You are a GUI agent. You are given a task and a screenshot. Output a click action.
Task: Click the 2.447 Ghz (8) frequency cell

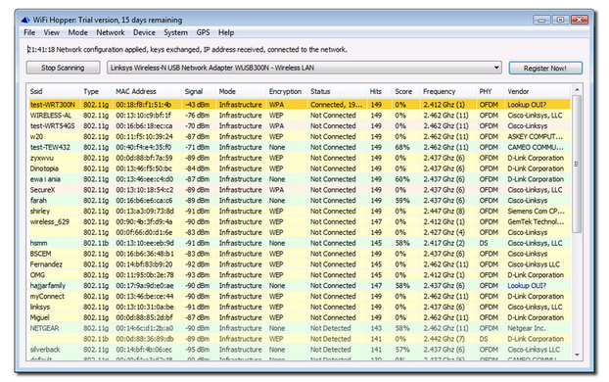(x=444, y=211)
